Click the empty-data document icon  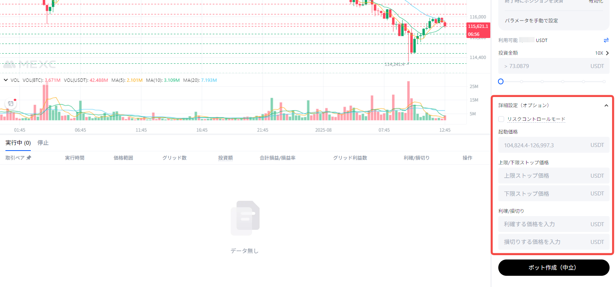[245, 218]
